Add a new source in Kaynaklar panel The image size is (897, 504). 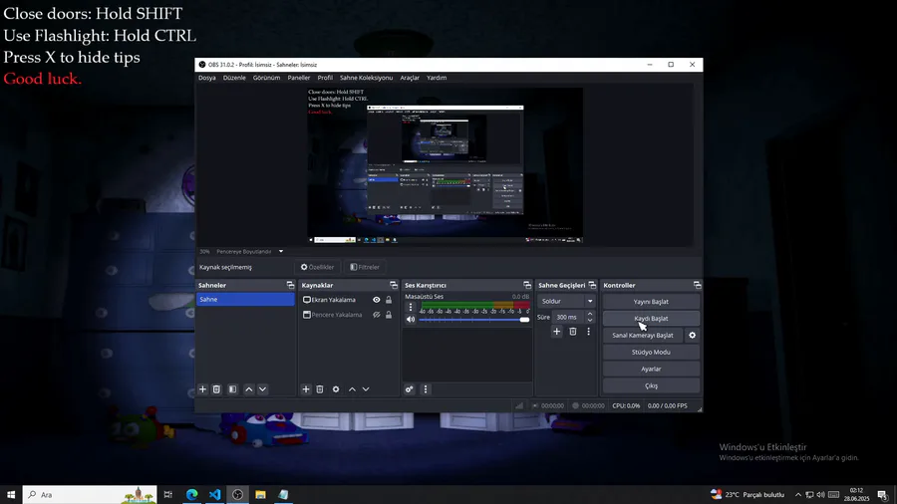click(x=306, y=389)
